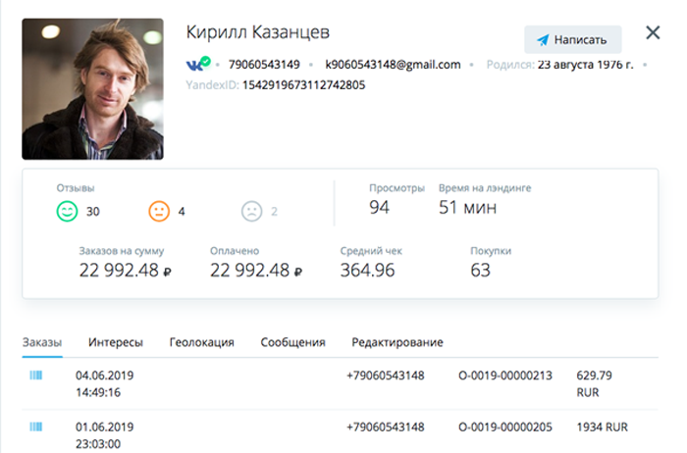
Task: Click barcode icon for order dated 04.06.2019
Action: (36, 376)
